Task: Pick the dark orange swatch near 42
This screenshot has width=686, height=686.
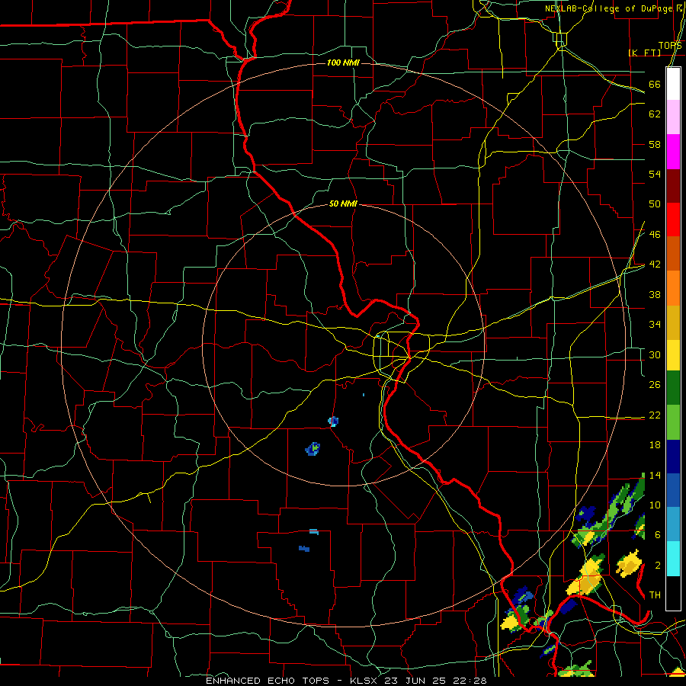Action: [673, 254]
